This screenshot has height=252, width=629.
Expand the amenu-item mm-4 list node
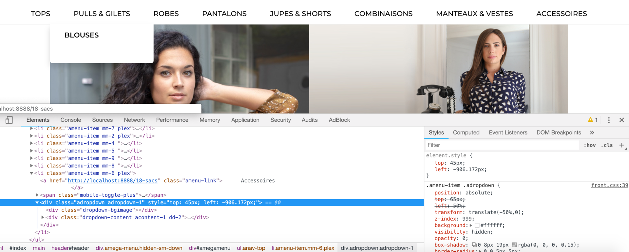tap(31, 143)
